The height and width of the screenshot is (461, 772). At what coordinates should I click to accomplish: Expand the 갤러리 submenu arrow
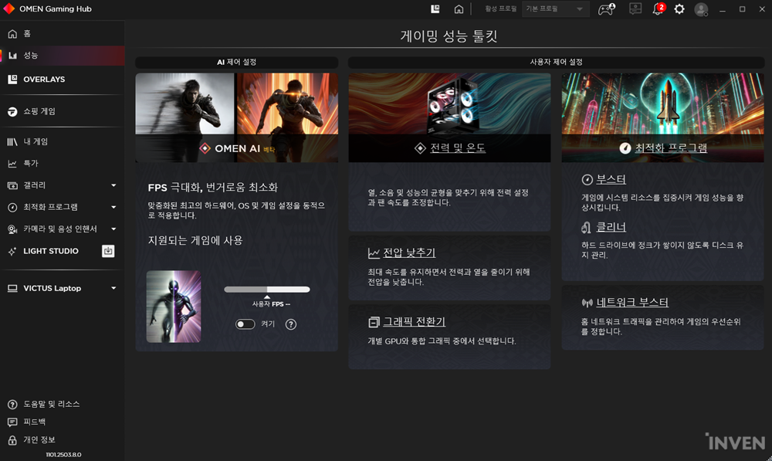coord(113,185)
